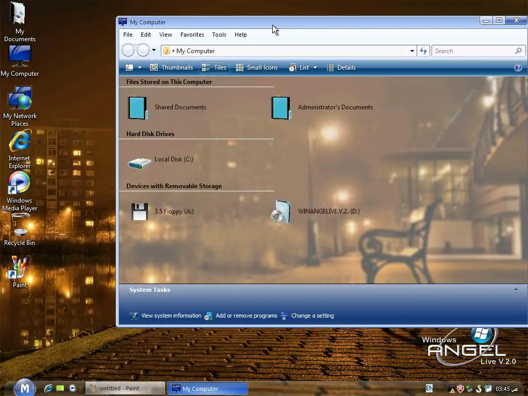Click the My Computer window title icon
Image resolution: width=528 pixels, height=396 pixels.
coord(123,22)
